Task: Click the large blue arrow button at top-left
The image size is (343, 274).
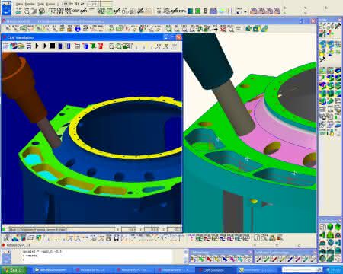Action: pos(6,11)
